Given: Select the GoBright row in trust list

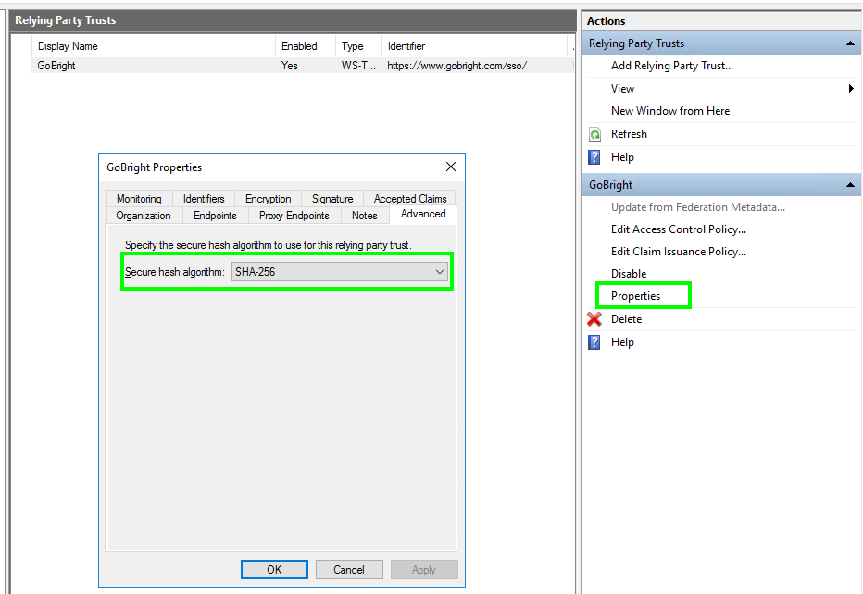Looking at the screenshot, I should tap(57, 67).
